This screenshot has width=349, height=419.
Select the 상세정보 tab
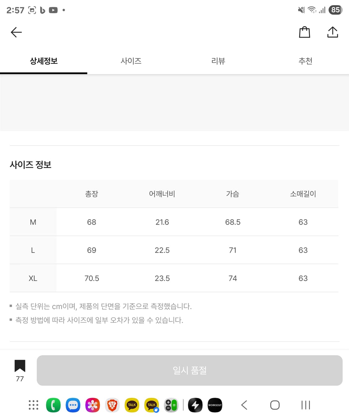pos(44,61)
